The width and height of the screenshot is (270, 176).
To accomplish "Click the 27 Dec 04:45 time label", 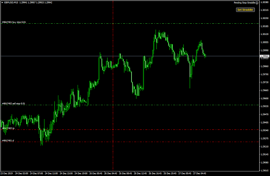I will coord(200,173).
